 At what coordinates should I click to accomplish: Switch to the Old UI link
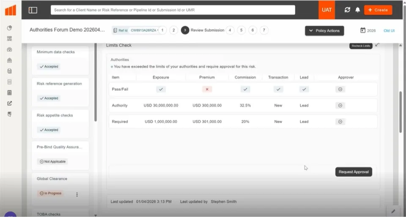pos(389,30)
